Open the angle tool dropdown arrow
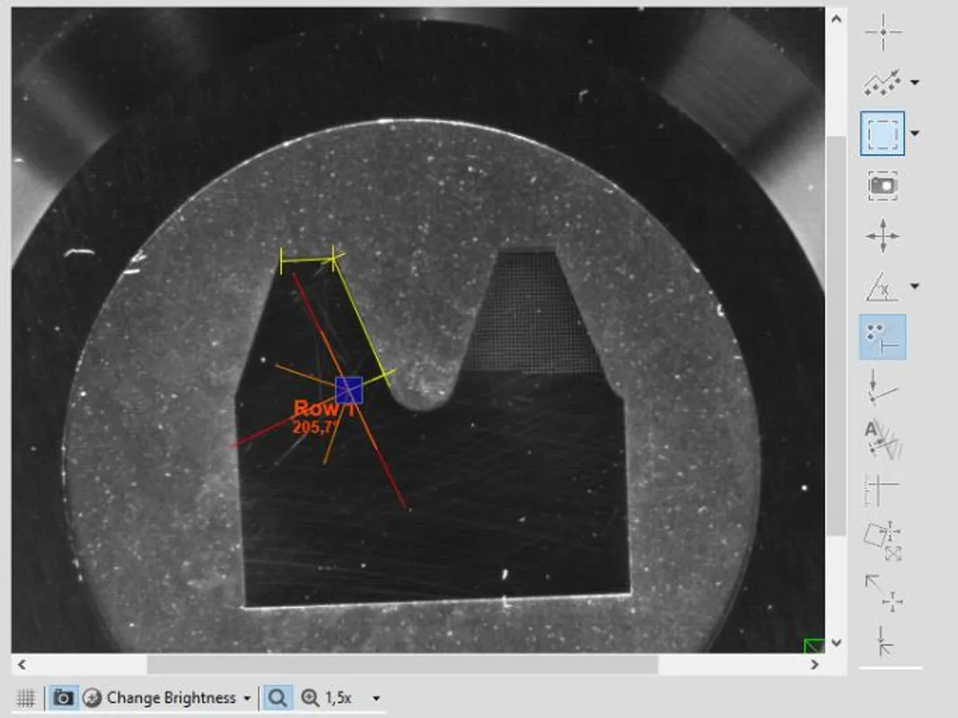958x718 pixels. tap(915, 285)
